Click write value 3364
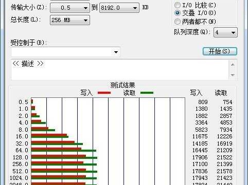Image resolution: width=248 pixels, height=185 pixels. coord(202,122)
